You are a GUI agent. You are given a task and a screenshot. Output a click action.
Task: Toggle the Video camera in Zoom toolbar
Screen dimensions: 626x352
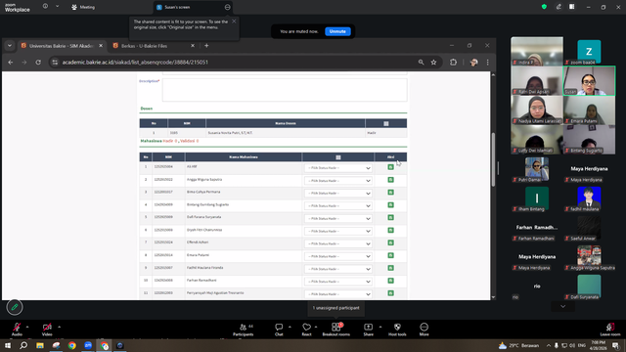(x=47, y=330)
